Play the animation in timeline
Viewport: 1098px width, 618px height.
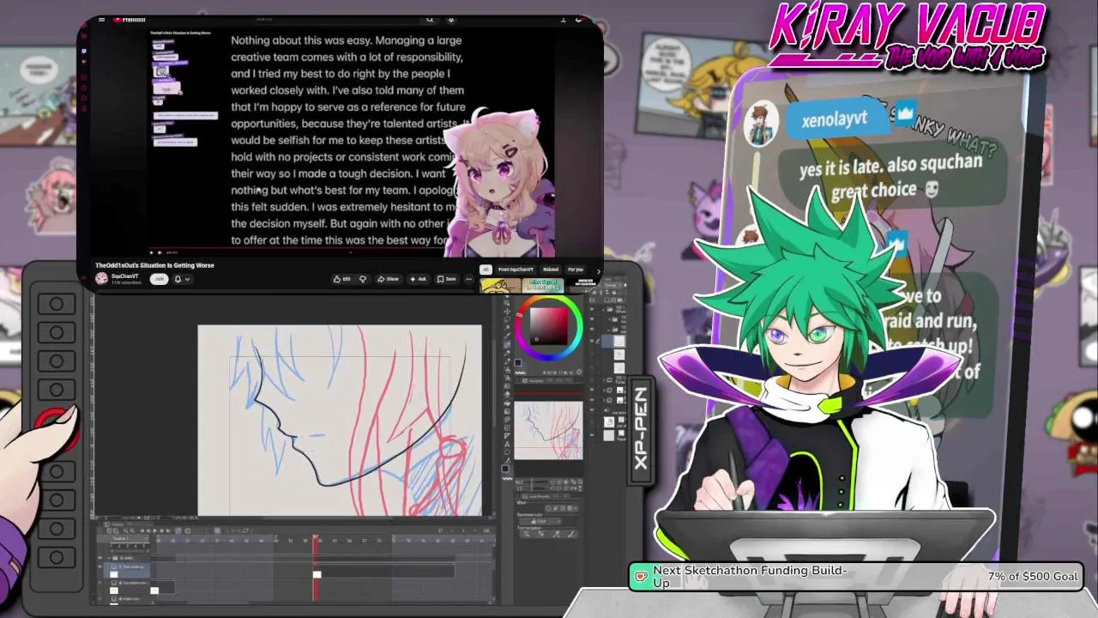(x=155, y=530)
